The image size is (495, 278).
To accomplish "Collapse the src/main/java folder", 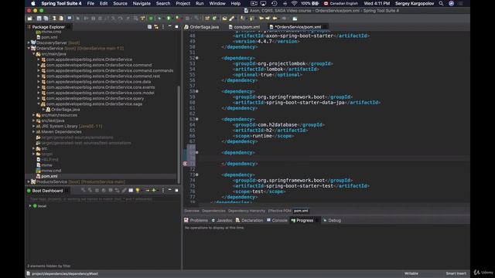I will pos(34,54).
